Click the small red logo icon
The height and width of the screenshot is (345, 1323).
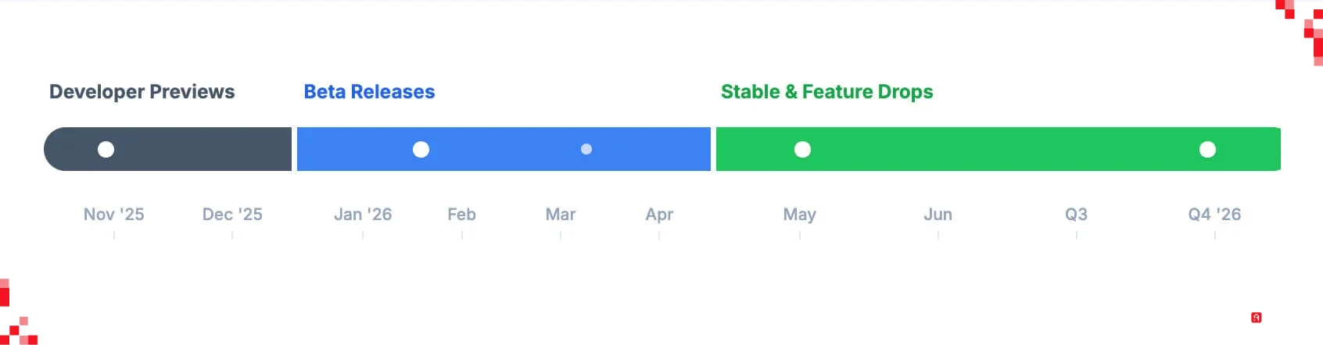tap(1256, 318)
